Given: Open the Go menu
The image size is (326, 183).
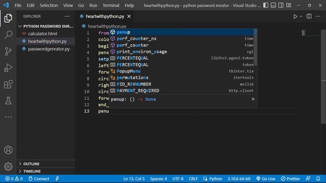Looking at the screenshot, I should [x=81, y=6].
